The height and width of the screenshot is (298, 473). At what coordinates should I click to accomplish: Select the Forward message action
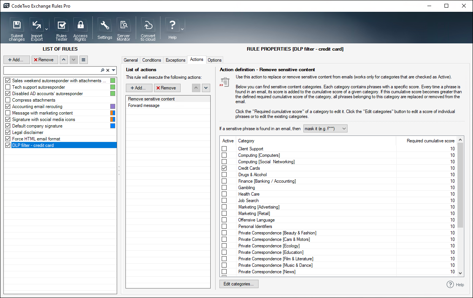click(168, 105)
